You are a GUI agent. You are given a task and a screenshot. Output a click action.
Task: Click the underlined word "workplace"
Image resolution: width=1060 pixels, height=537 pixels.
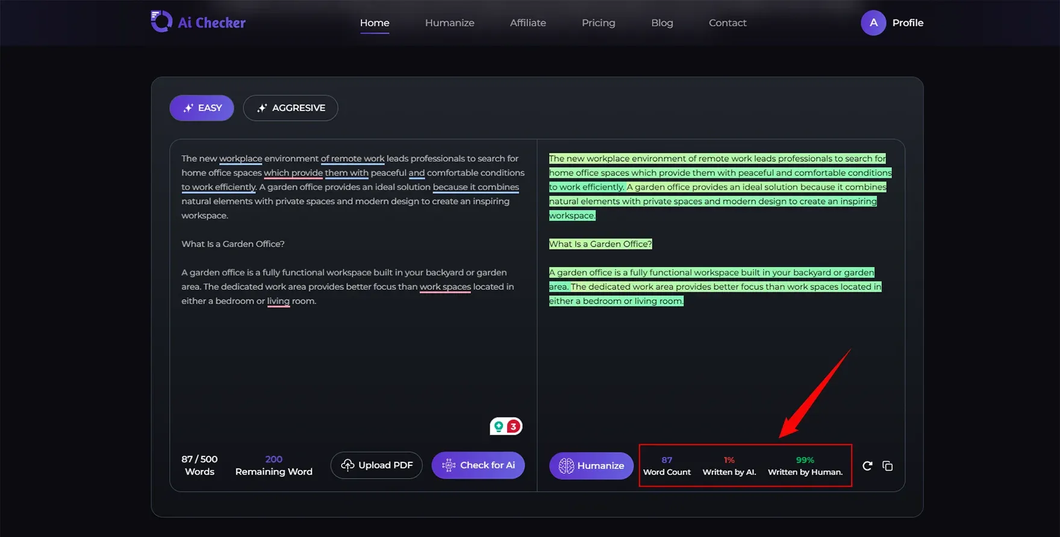click(x=240, y=159)
